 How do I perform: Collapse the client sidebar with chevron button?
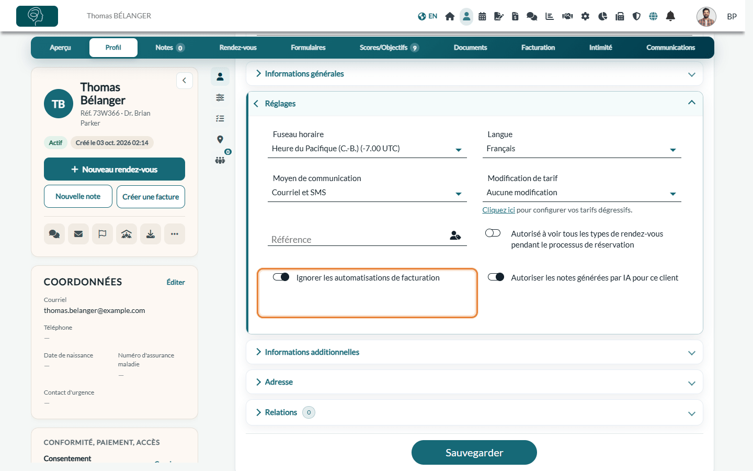click(x=185, y=81)
